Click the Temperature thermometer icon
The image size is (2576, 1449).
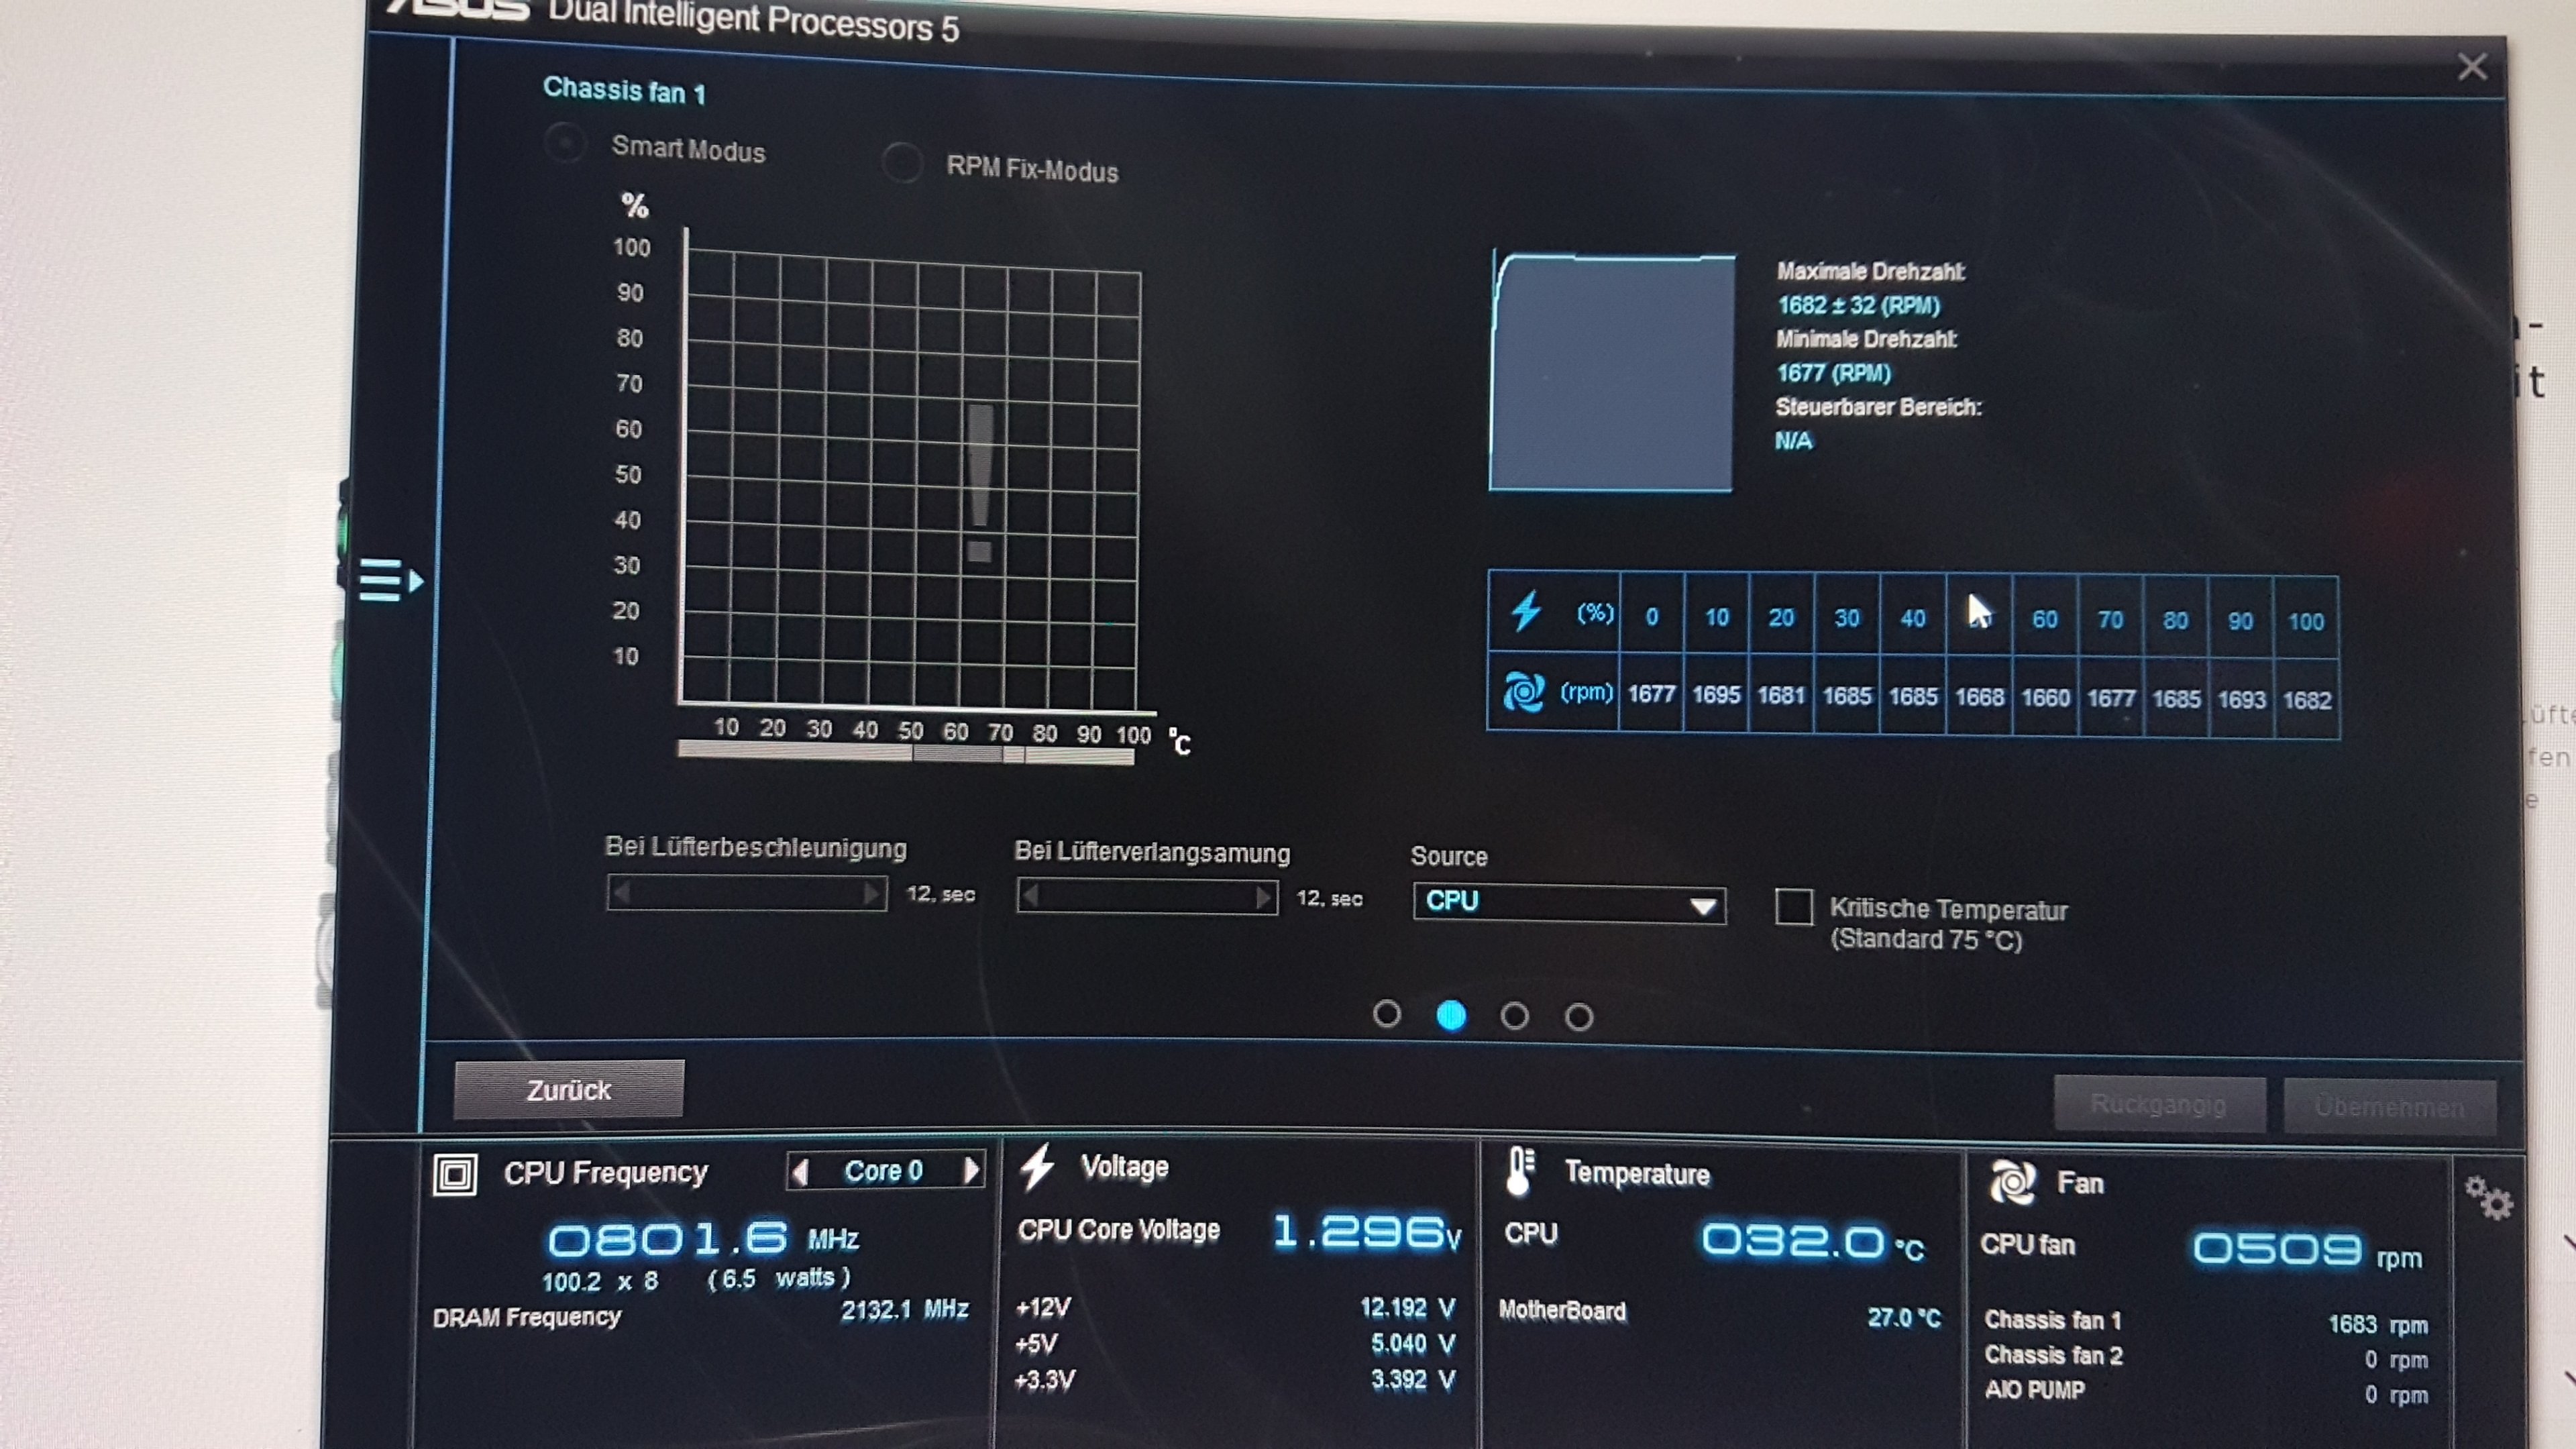coord(1520,1171)
